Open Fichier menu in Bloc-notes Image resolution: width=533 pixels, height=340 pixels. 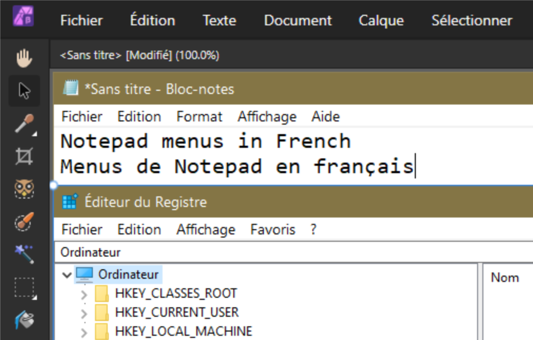82,117
